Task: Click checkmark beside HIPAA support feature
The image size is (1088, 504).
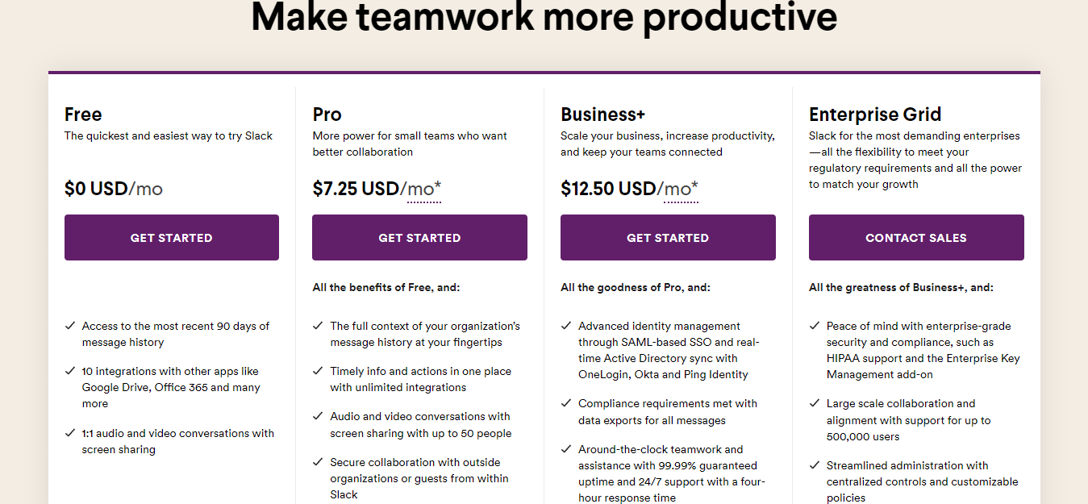Action: pyautogui.click(x=815, y=327)
